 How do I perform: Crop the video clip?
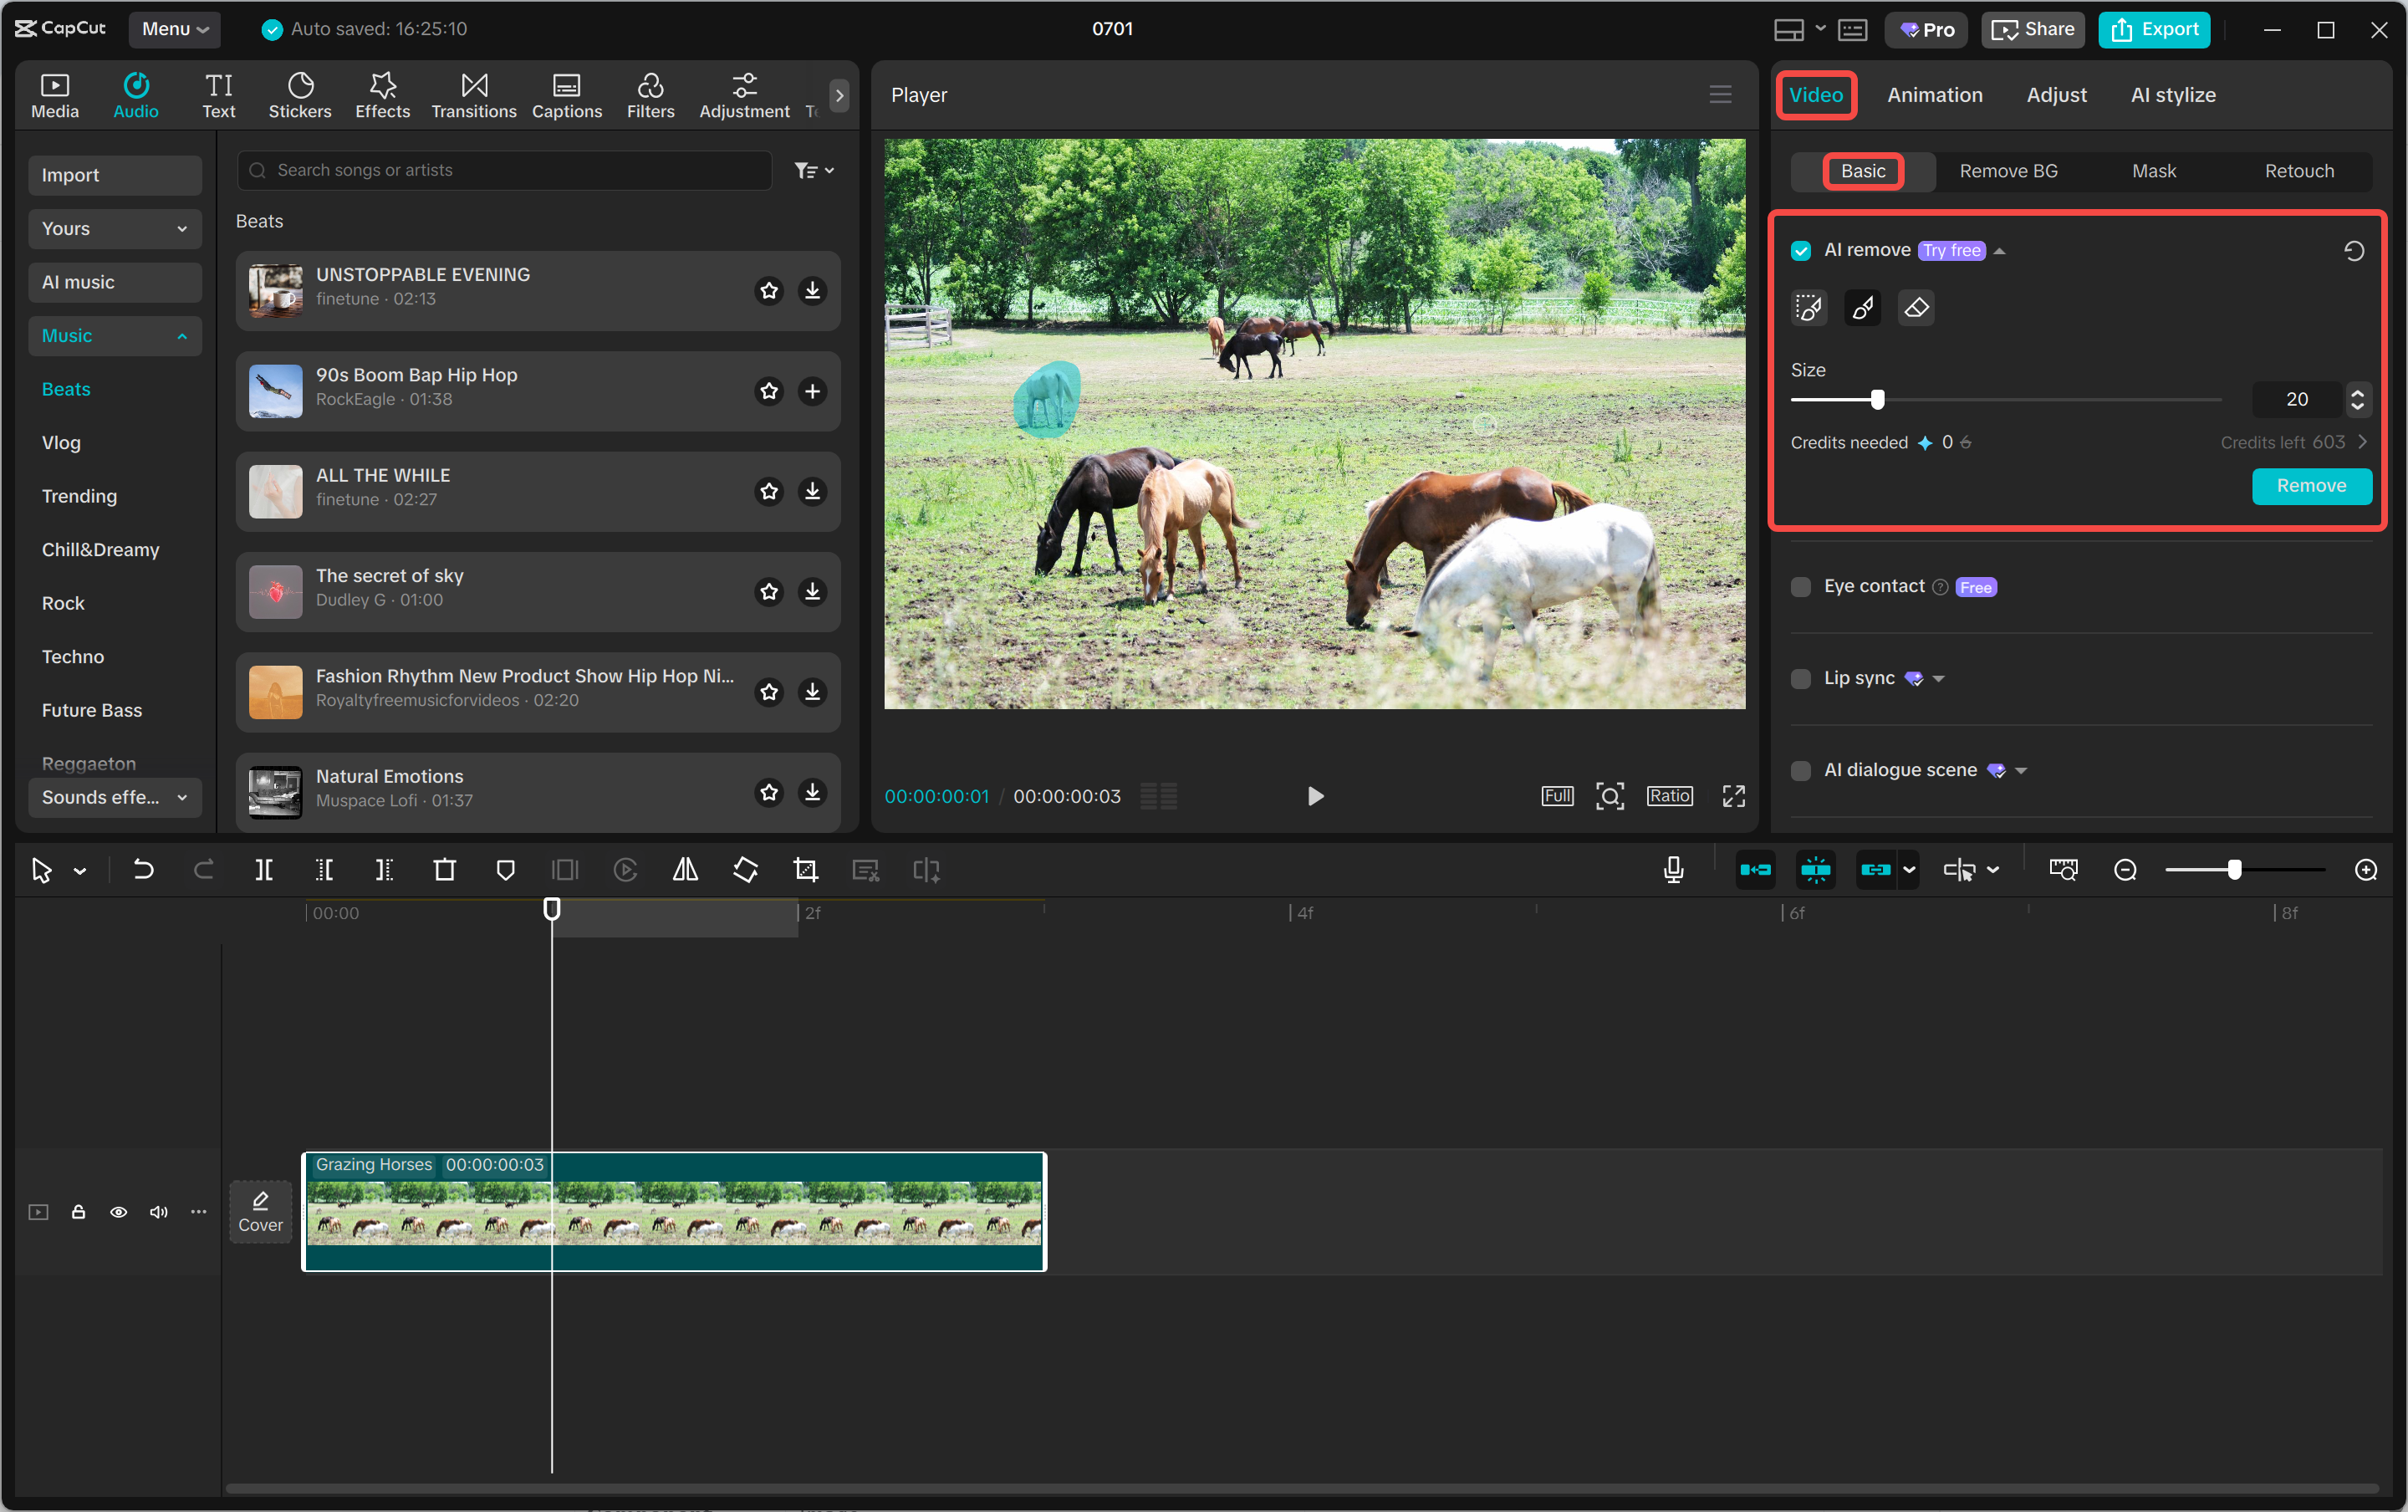[804, 869]
